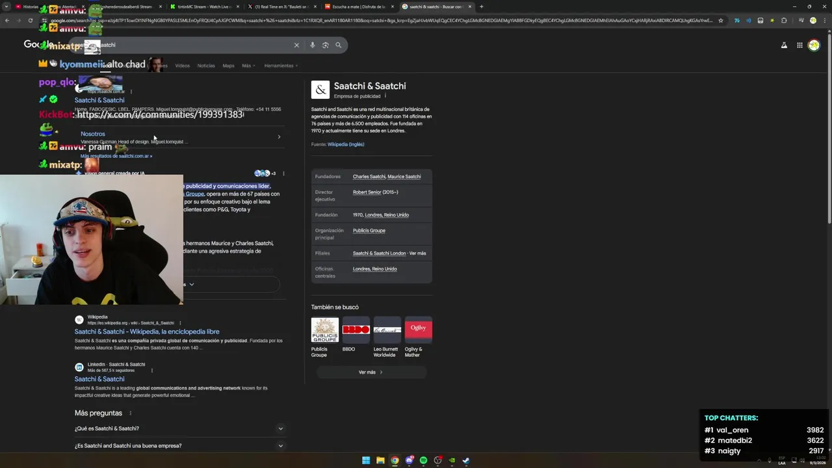The height and width of the screenshot is (468, 832).
Task: Open More questions options dots
Action: click(x=130, y=413)
